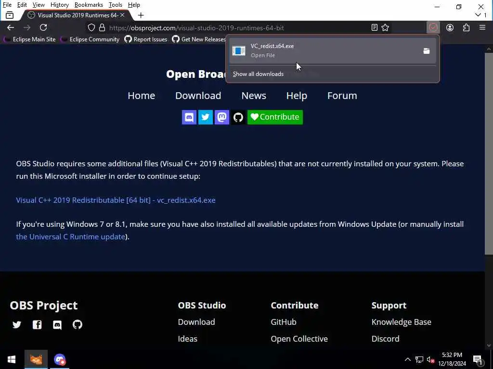Image resolution: width=493 pixels, height=369 pixels.
Task: Show VC_redist.x64.exe in its folder
Action: pyautogui.click(x=427, y=51)
